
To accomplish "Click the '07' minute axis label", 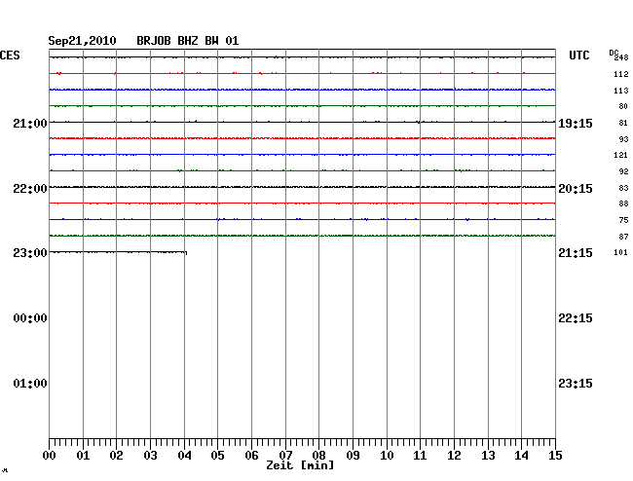I will (285, 456).
